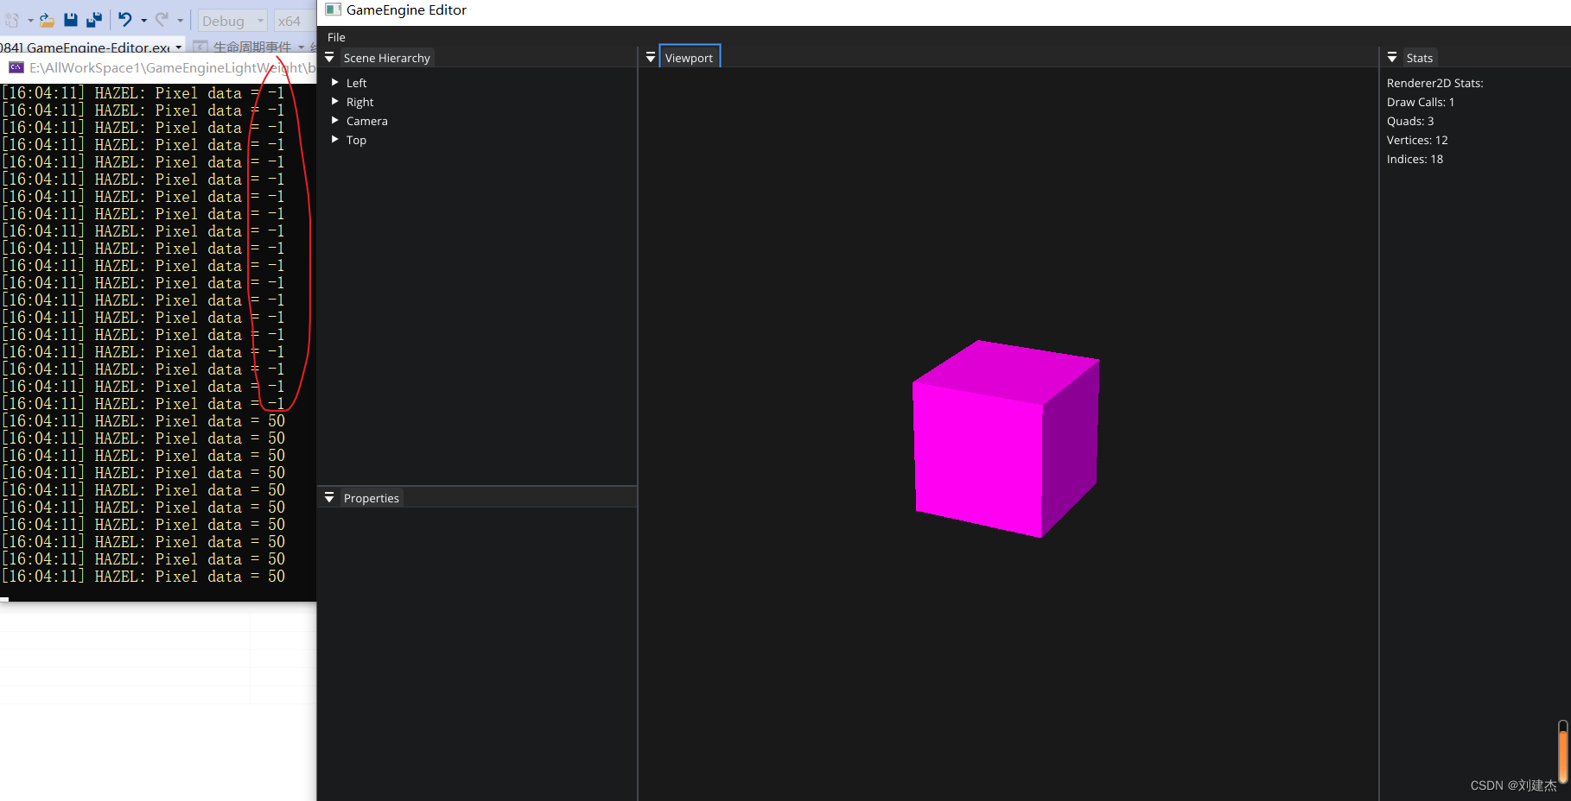Click the Save All icon in Visual Studio toolbar

(94, 20)
